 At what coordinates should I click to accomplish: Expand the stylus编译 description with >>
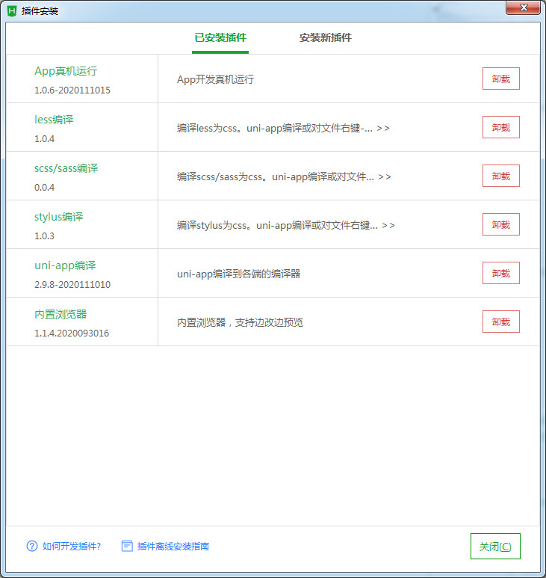point(388,225)
